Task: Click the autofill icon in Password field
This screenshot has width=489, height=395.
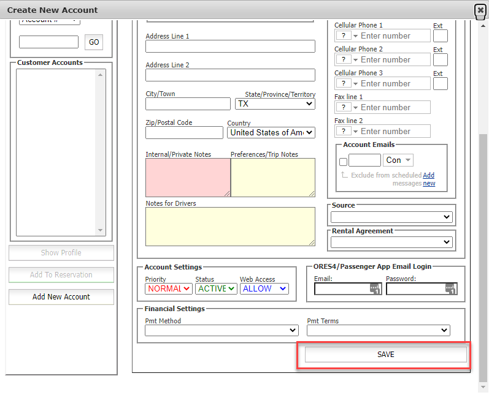Action: 450,289
